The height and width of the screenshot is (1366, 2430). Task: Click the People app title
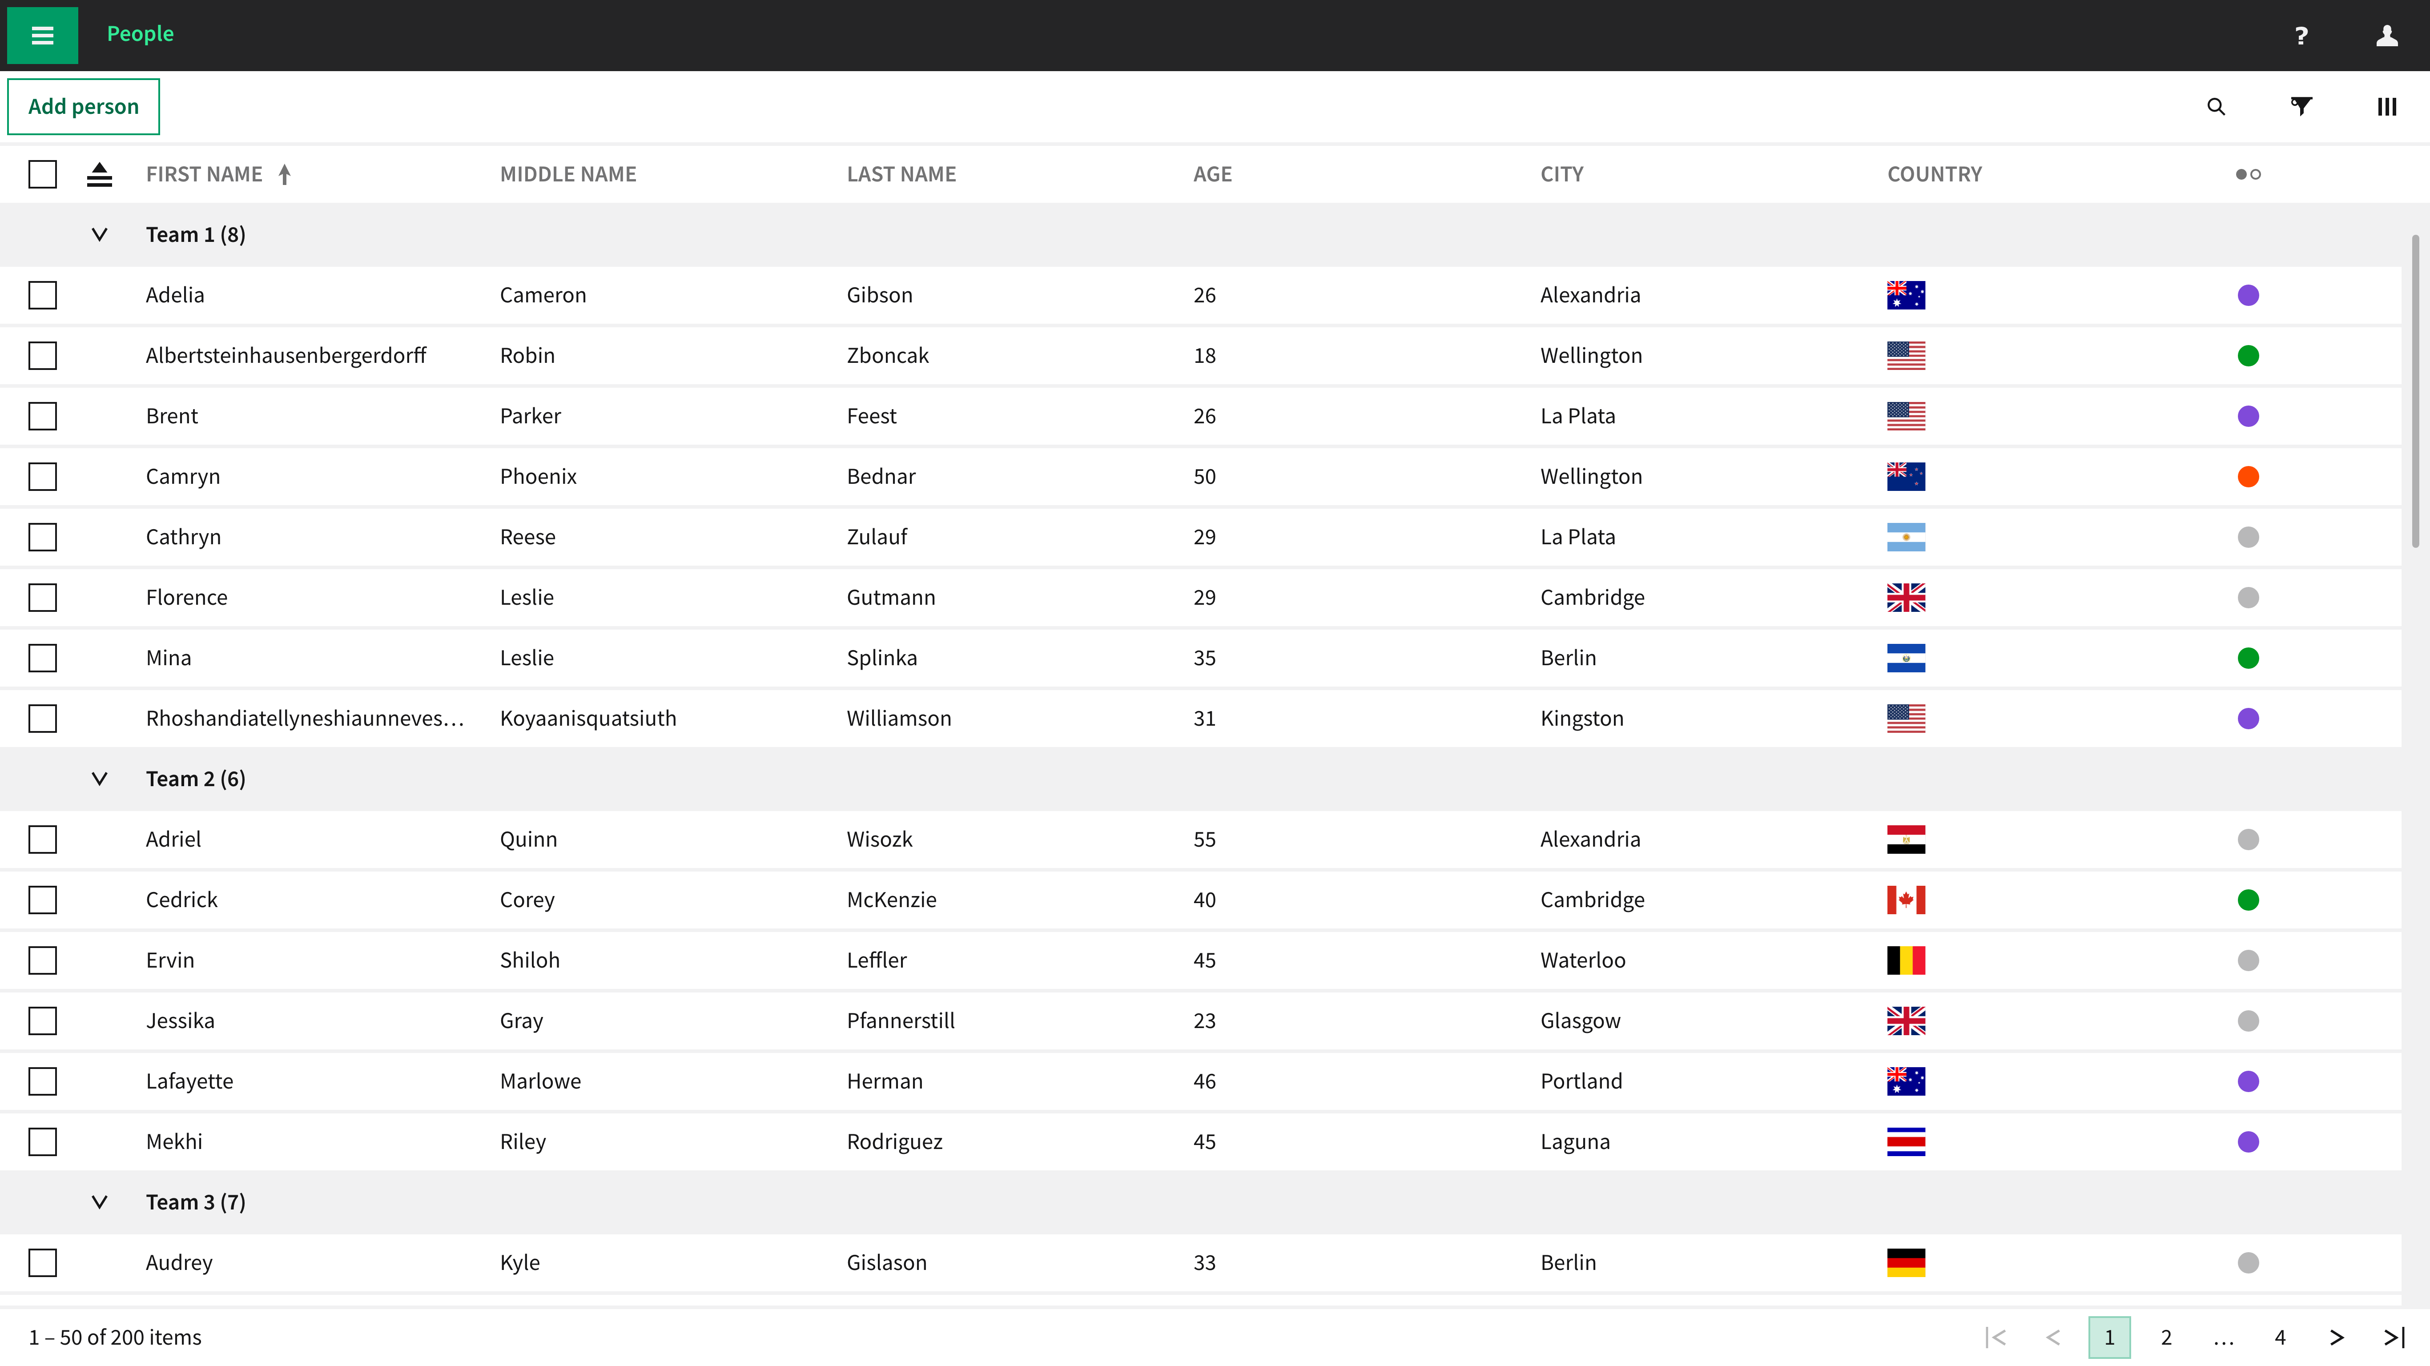[x=141, y=34]
